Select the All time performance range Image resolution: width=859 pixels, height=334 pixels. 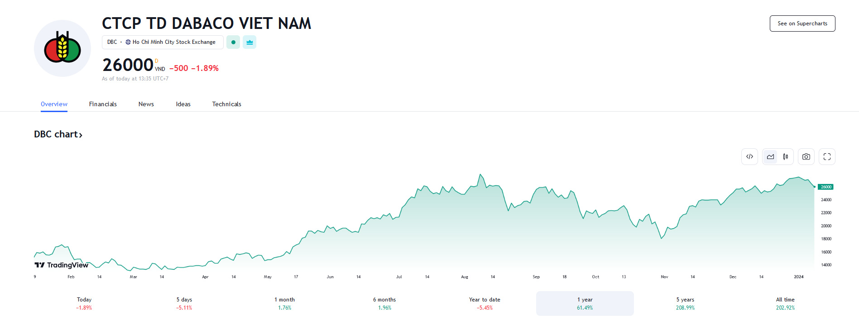pos(785,303)
